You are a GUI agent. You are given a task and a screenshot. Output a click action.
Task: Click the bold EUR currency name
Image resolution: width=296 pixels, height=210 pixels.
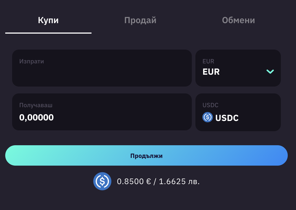click(x=211, y=72)
